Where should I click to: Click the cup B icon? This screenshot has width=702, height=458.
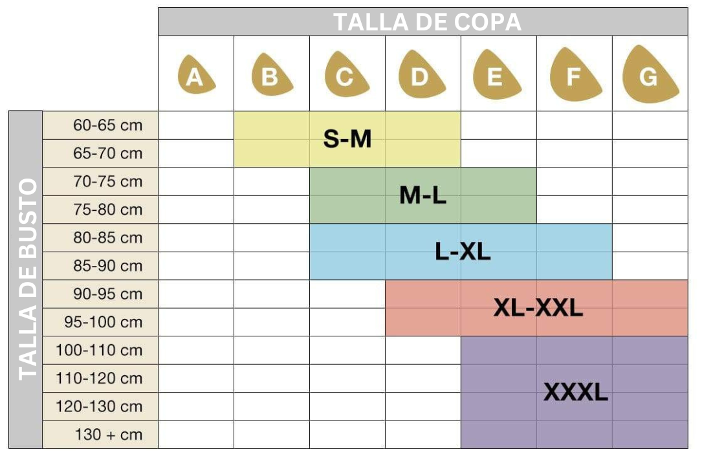[x=271, y=76]
